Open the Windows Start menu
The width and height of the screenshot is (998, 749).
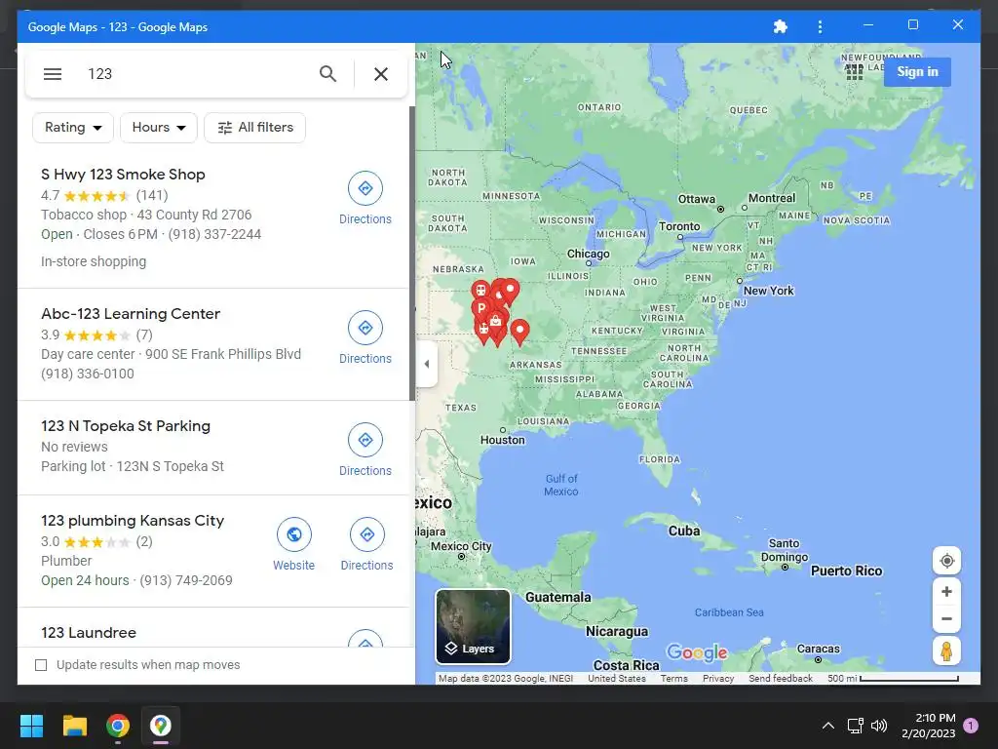[31, 726]
